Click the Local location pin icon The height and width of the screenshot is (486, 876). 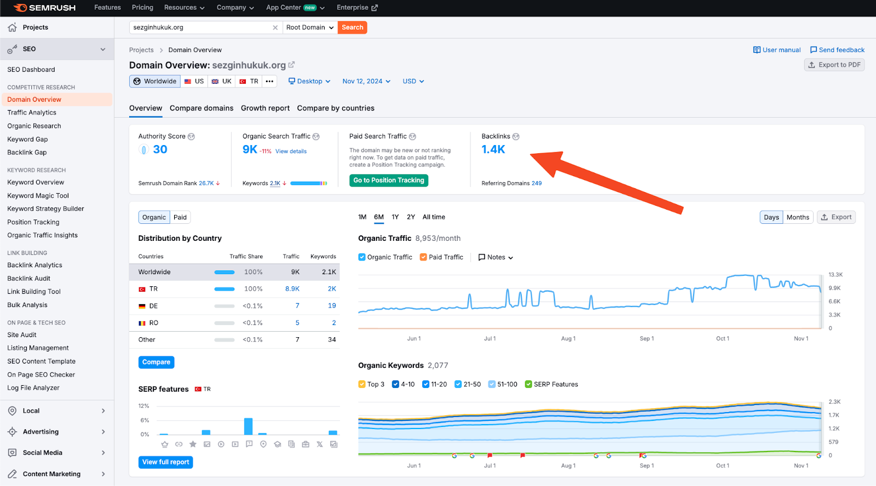(x=12, y=411)
